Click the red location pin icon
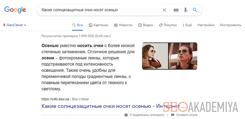245x119 pixels. pyautogui.click(x=4, y=25)
